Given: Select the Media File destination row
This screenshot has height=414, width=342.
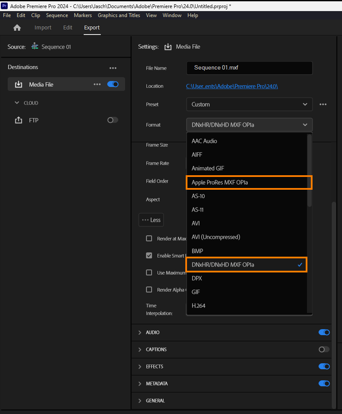Looking at the screenshot, I should (66, 84).
